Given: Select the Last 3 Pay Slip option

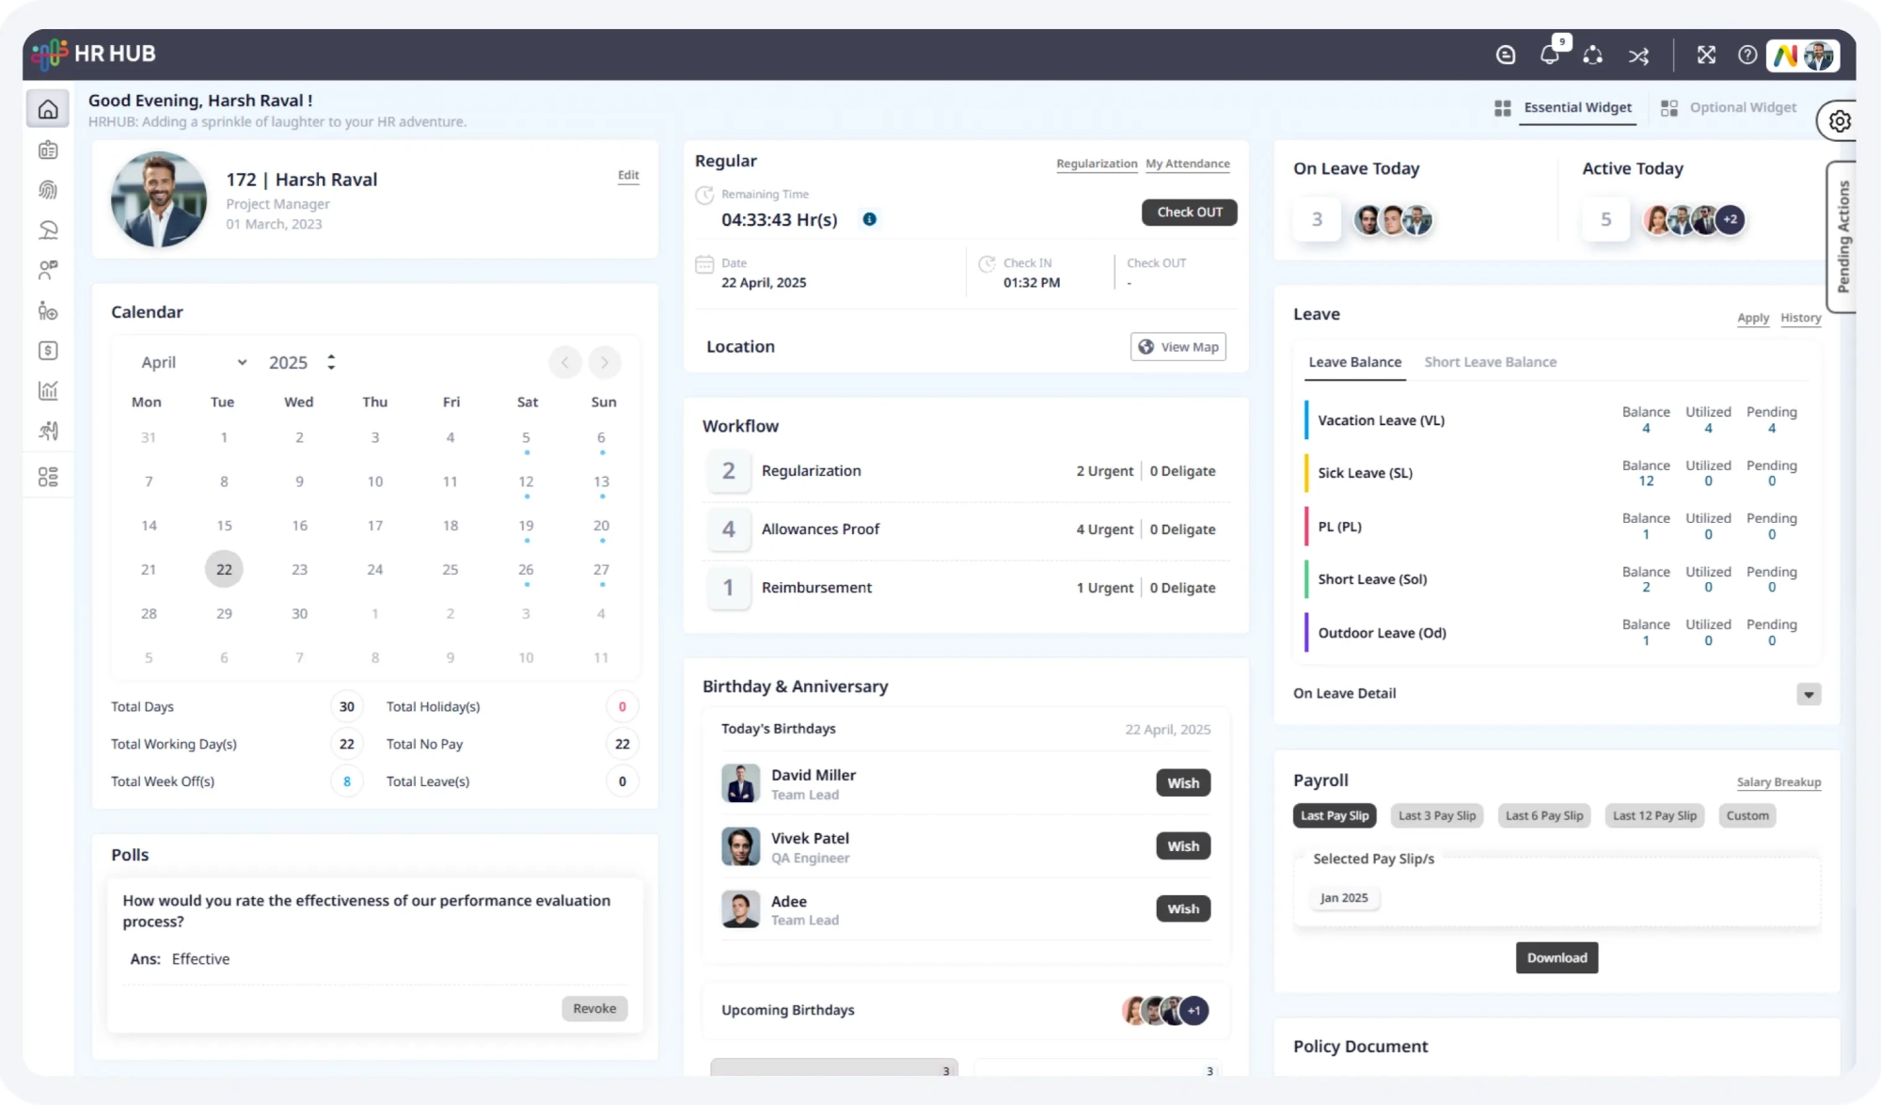Looking at the screenshot, I should coord(1437,815).
